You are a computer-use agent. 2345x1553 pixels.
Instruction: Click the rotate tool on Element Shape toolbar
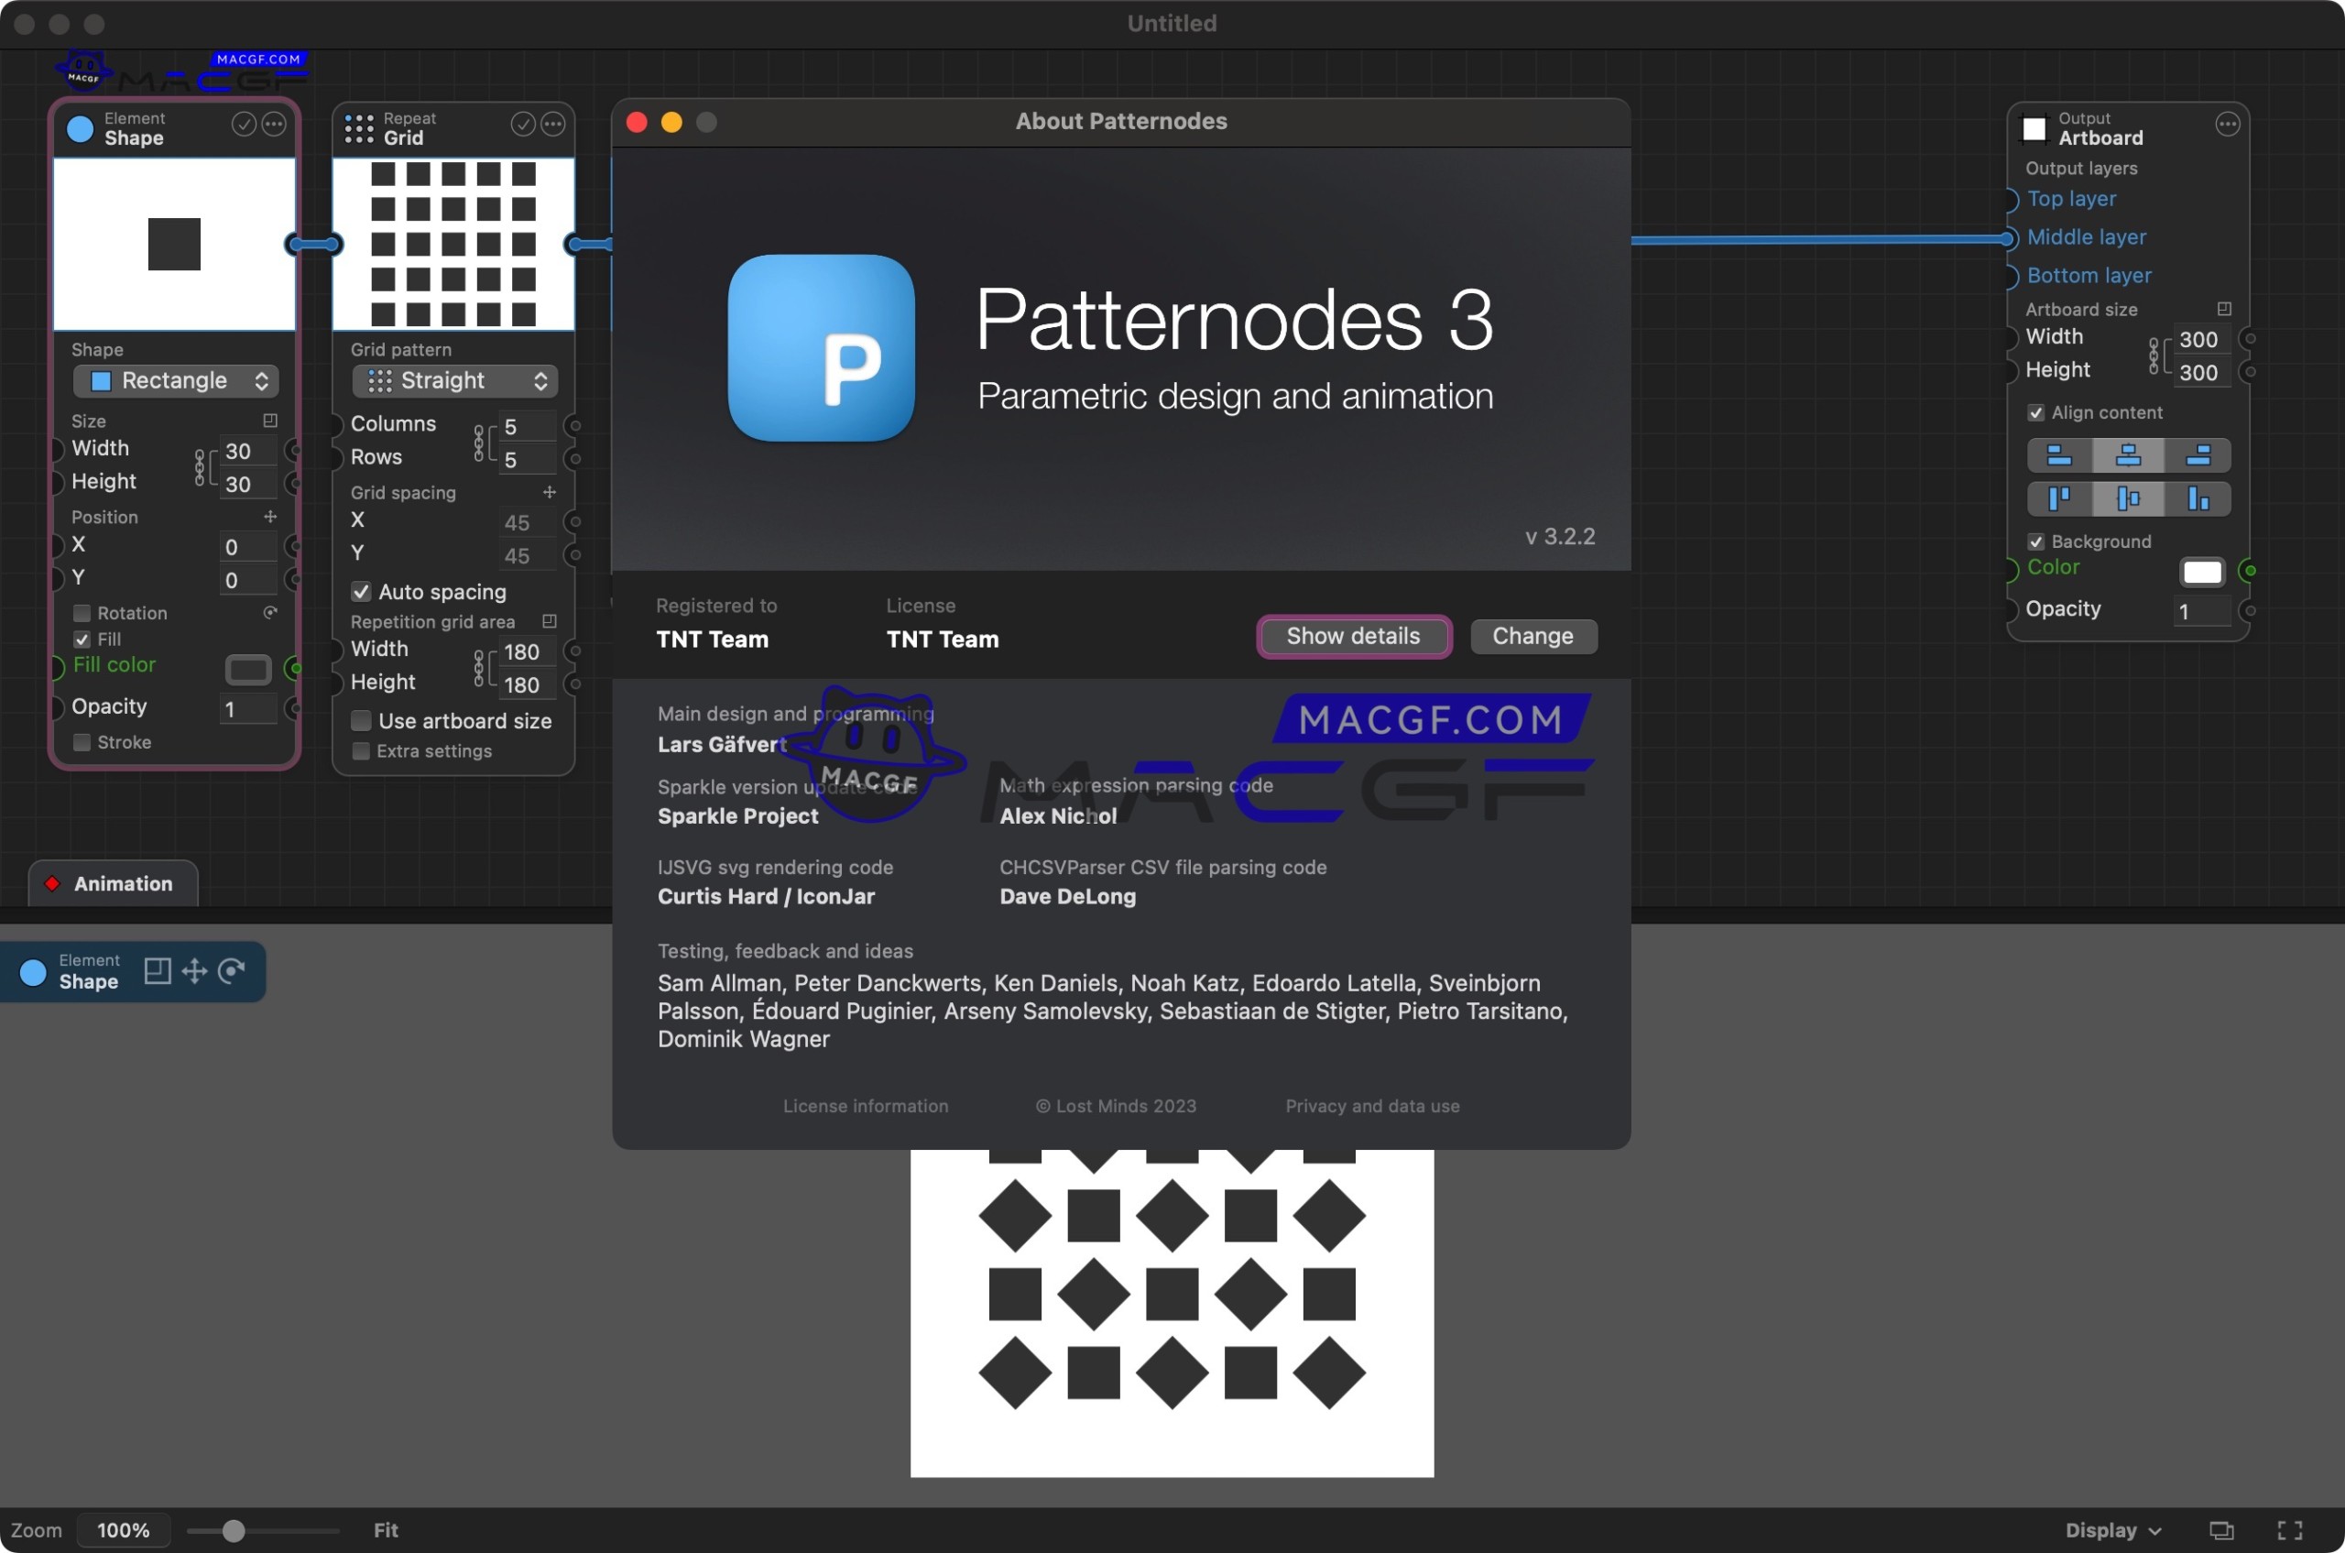[234, 970]
